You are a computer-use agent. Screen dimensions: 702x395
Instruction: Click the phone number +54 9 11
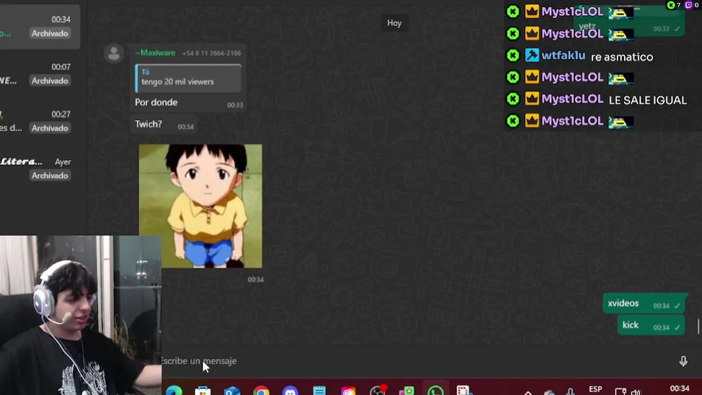[x=211, y=53]
